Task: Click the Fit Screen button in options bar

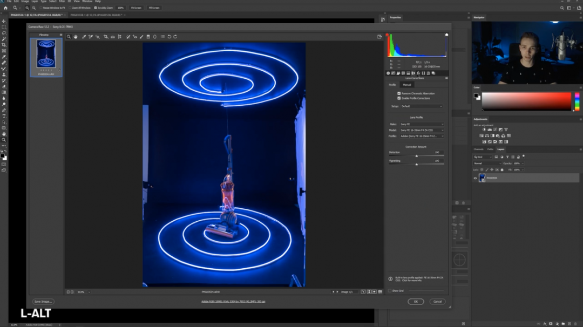Action: 136,8
